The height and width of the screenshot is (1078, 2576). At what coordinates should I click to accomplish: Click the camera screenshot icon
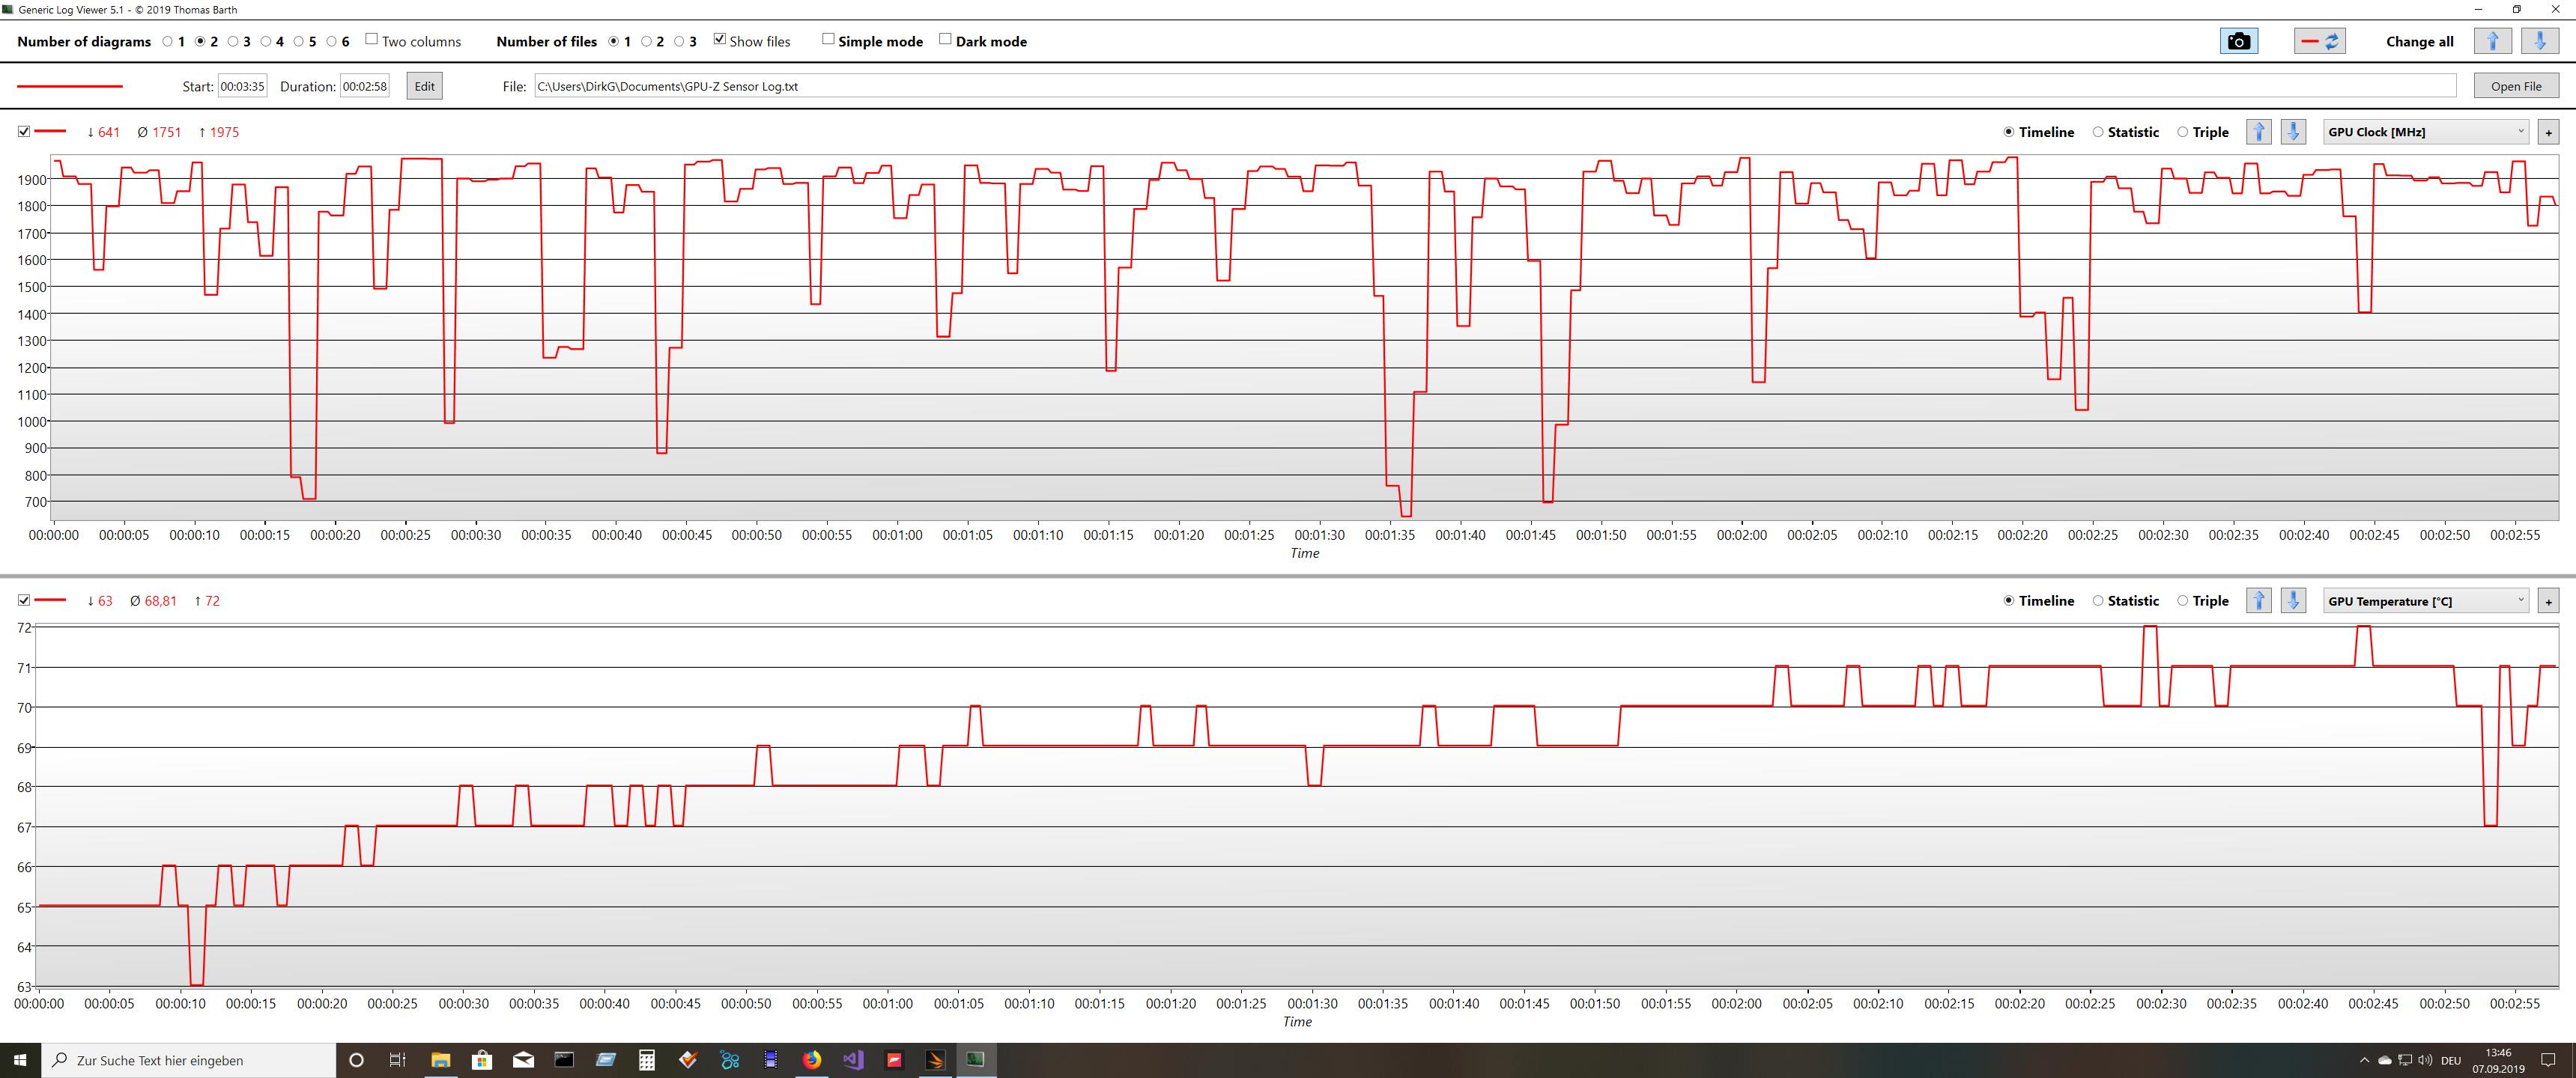pyautogui.click(x=2238, y=41)
